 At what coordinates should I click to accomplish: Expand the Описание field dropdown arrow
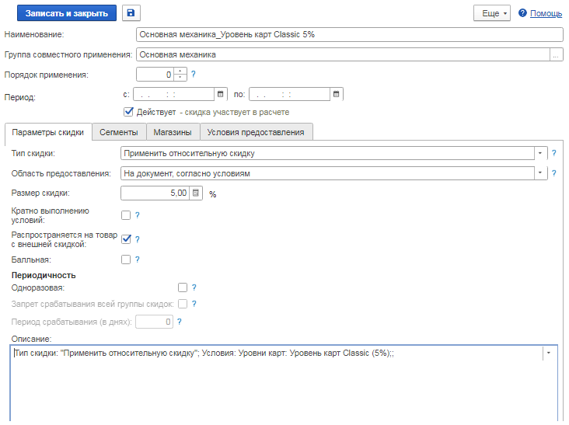pyautogui.click(x=549, y=353)
